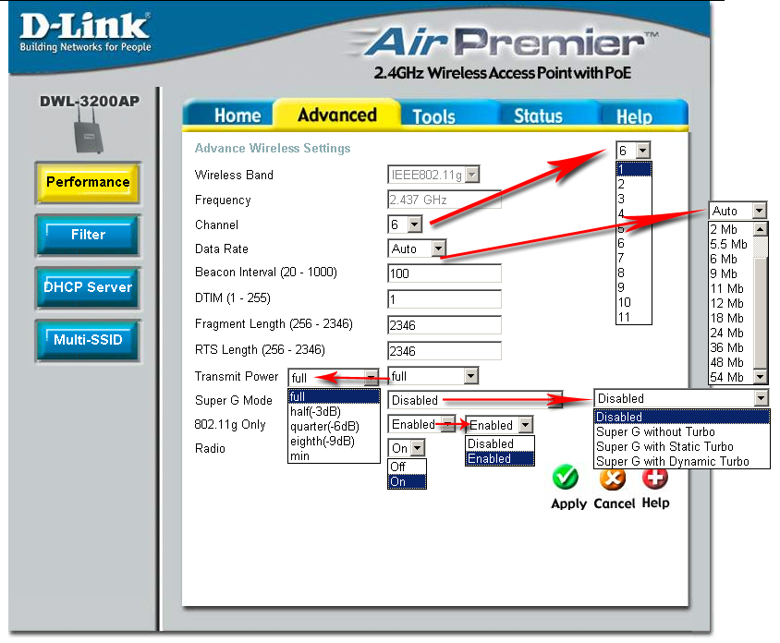Choose 24 Mb data rate

[x=731, y=333]
